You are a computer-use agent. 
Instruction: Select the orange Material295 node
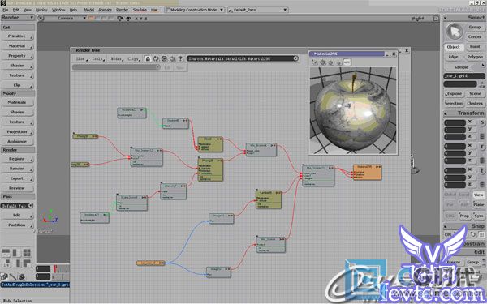pos(367,173)
